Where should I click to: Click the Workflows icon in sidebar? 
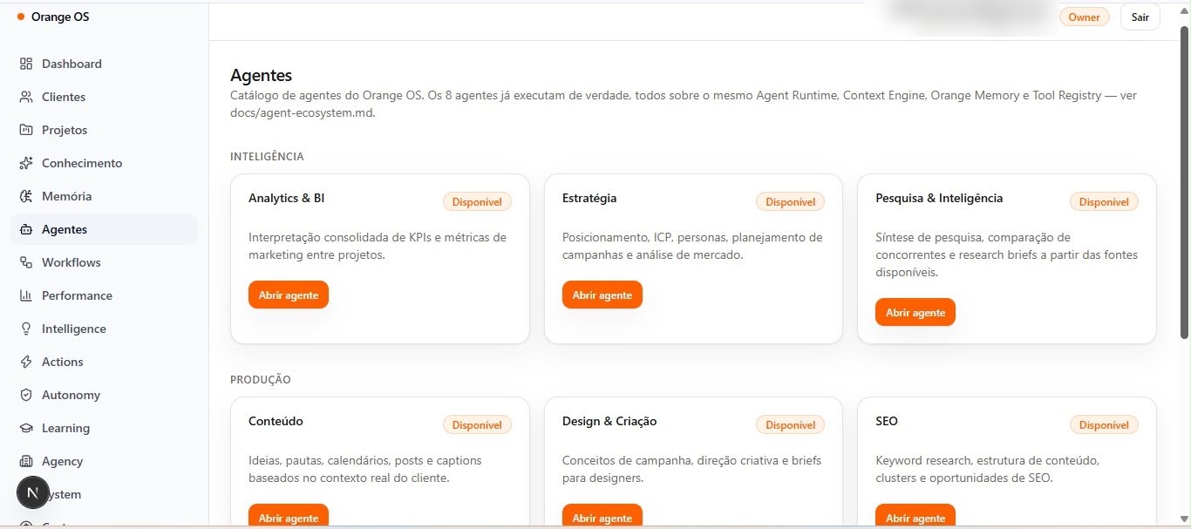26,262
